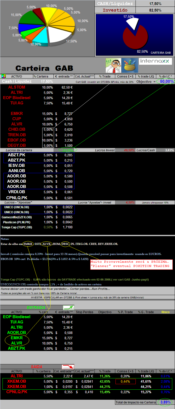Select the 3,83% Lucros/Cash value
The height and width of the screenshot is (409, 175).
pos(169,150)
